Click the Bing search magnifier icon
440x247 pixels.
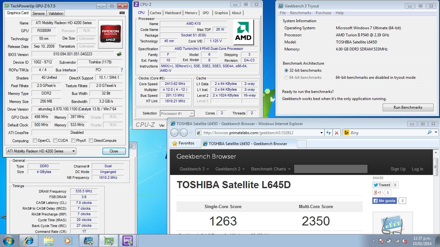tap(429, 133)
